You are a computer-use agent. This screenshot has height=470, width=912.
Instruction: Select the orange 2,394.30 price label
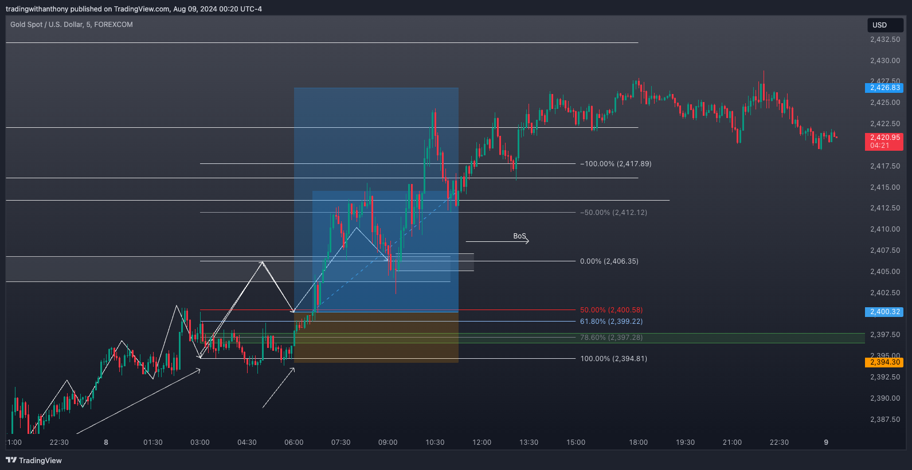884,362
